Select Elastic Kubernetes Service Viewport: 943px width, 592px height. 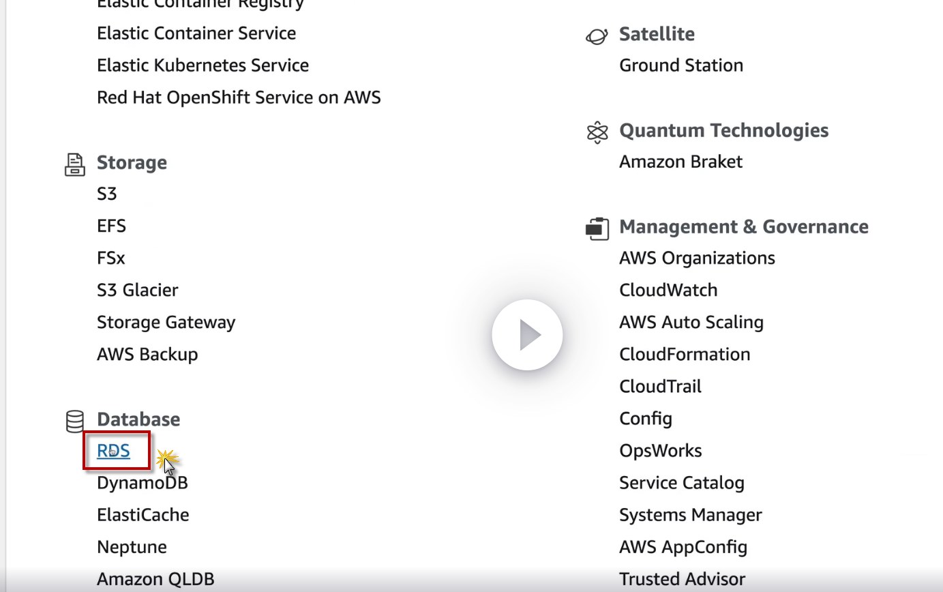tap(203, 65)
